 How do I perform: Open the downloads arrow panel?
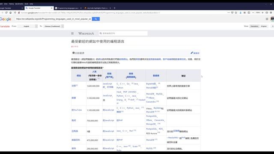[241, 13]
